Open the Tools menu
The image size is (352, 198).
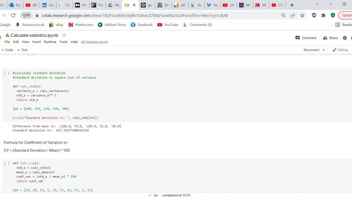click(x=64, y=42)
